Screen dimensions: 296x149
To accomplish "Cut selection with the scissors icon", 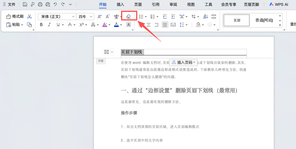I will pyautogui.click(x=29, y=17).
